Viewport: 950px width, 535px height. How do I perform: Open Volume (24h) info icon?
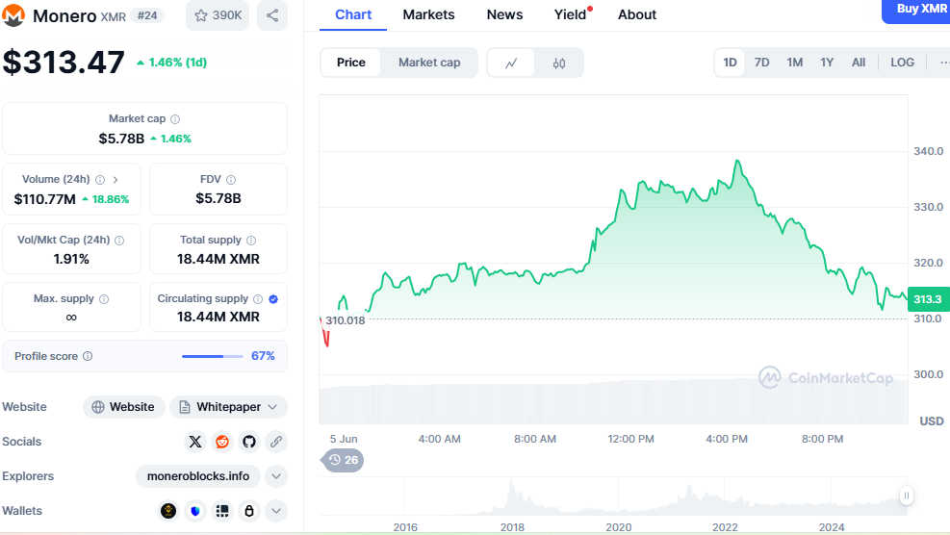tap(100, 180)
